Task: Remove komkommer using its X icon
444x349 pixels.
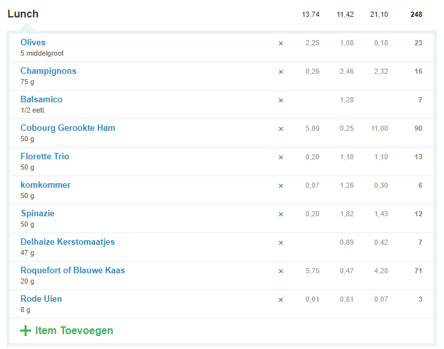Action: (x=281, y=186)
